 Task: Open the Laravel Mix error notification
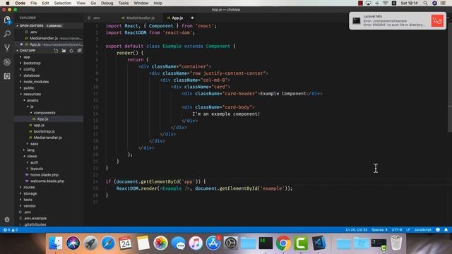[398, 20]
